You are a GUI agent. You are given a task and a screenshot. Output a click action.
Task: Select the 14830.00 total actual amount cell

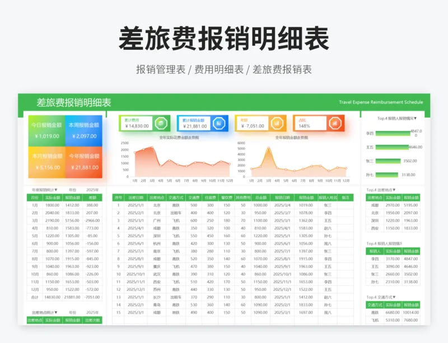tap(52, 297)
